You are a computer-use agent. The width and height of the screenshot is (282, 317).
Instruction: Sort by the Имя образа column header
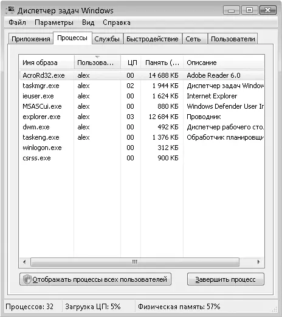(47, 63)
